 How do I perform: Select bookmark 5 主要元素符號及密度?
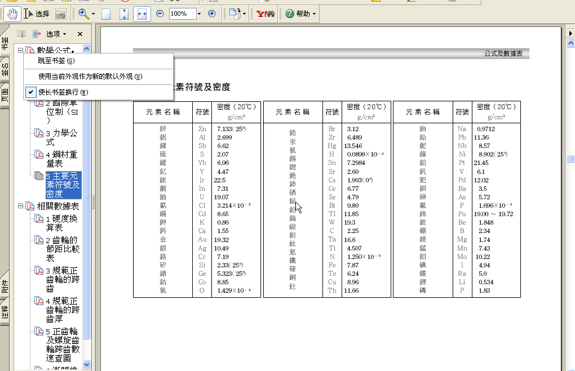(x=63, y=185)
